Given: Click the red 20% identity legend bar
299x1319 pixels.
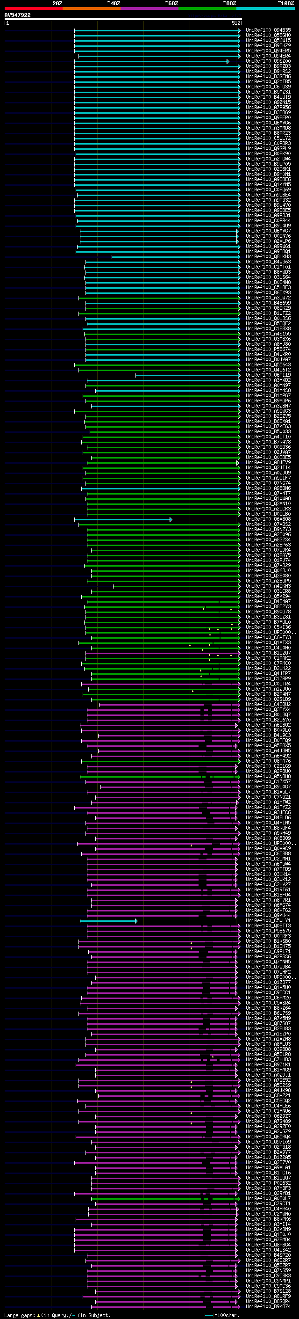Looking at the screenshot, I should click(33, 8).
